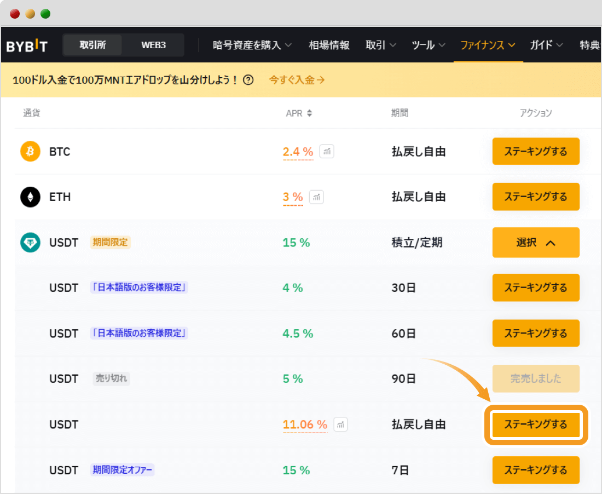Click the green macOS maximize button
Viewport: 602px width, 494px height.
tap(45, 14)
